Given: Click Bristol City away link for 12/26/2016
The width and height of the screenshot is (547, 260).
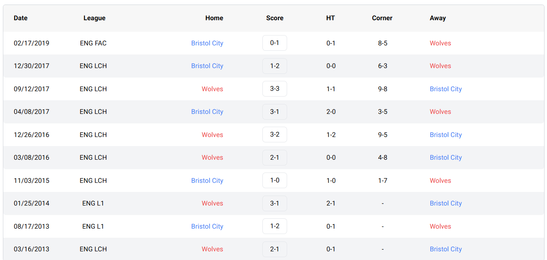Looking at the screenshot, I should point(446,135).
